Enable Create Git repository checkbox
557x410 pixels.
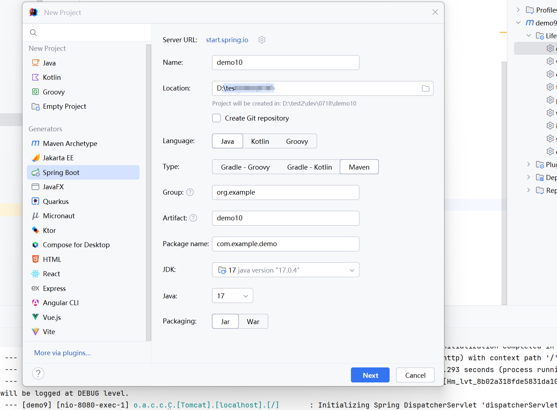point(216,118)
